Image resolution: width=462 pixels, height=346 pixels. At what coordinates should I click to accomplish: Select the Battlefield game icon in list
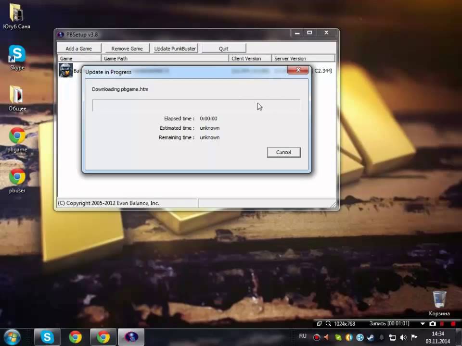pyautogui.click(x=66, y=70)
